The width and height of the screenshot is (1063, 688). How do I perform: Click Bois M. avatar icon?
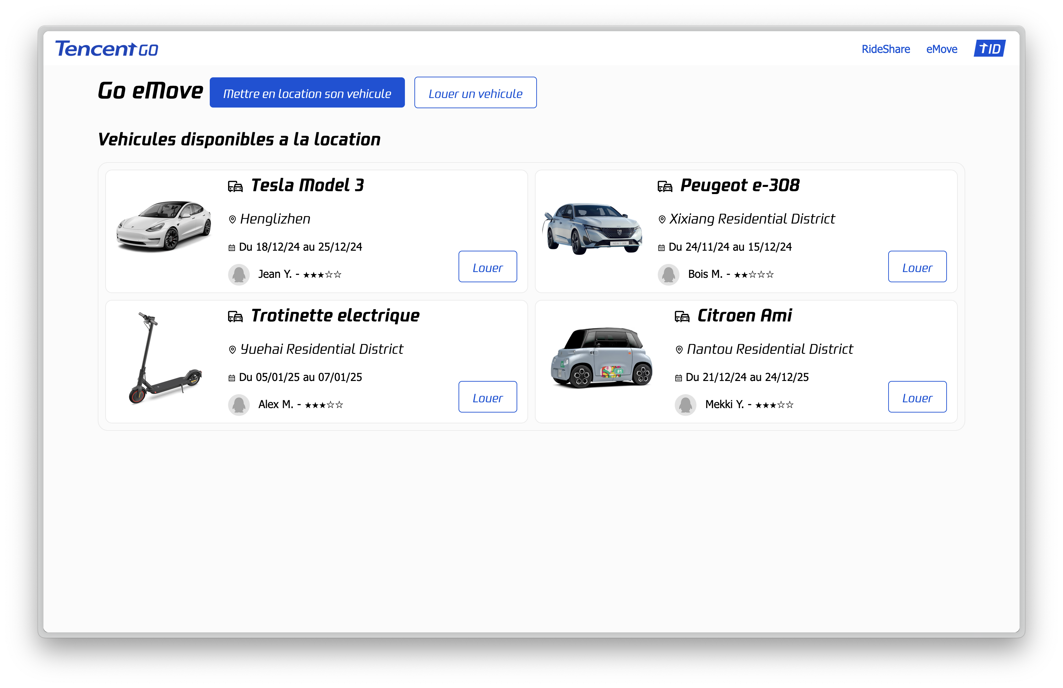668,274
